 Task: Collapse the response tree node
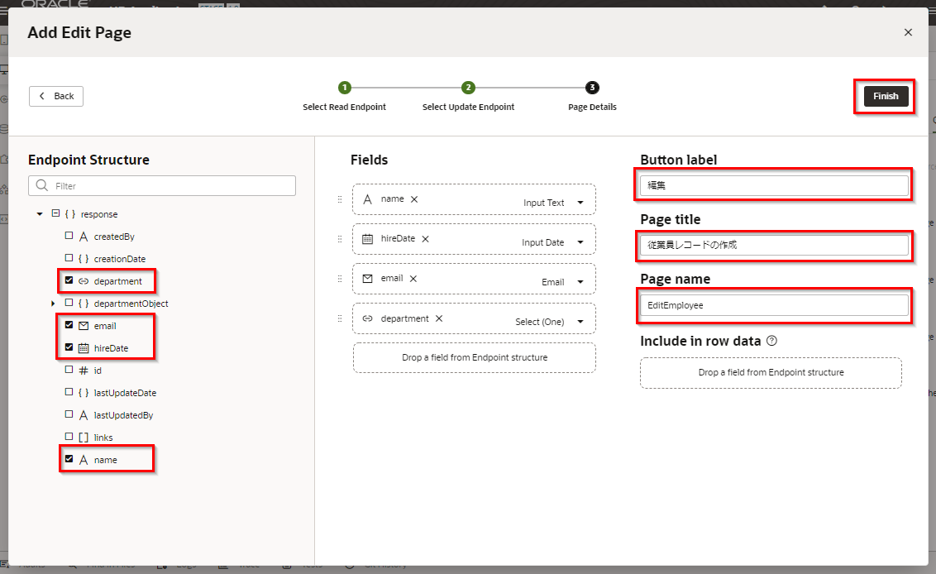coord(40,214)
